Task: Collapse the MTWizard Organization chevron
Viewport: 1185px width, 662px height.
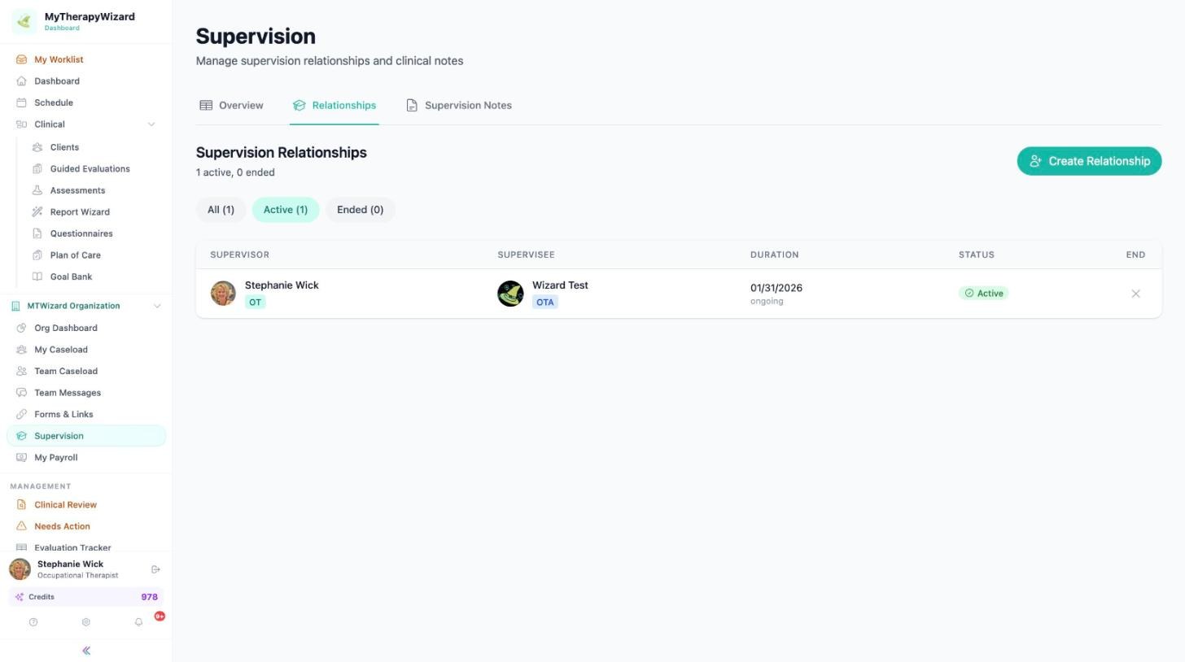Action: (x=157, y=306)
